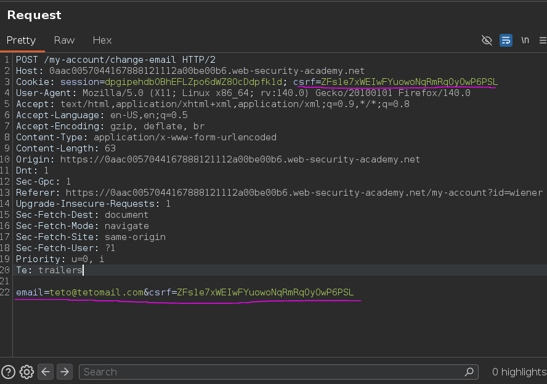Click the 0 highlights label
547x384 pixels.
click(519, 372)
